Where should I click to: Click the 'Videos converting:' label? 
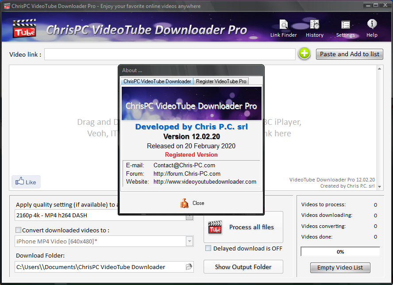click(324, 226)
